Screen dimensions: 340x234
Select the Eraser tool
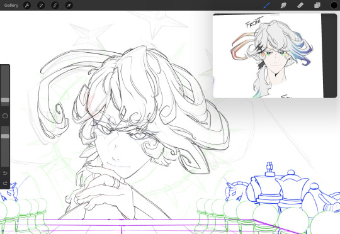pyautogui.click(x=300, y=5)
